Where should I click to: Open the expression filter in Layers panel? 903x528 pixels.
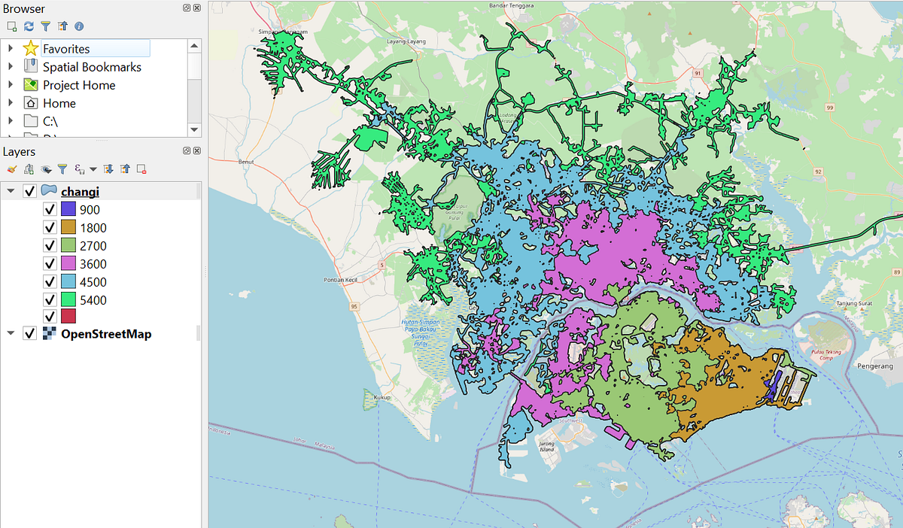79,168
